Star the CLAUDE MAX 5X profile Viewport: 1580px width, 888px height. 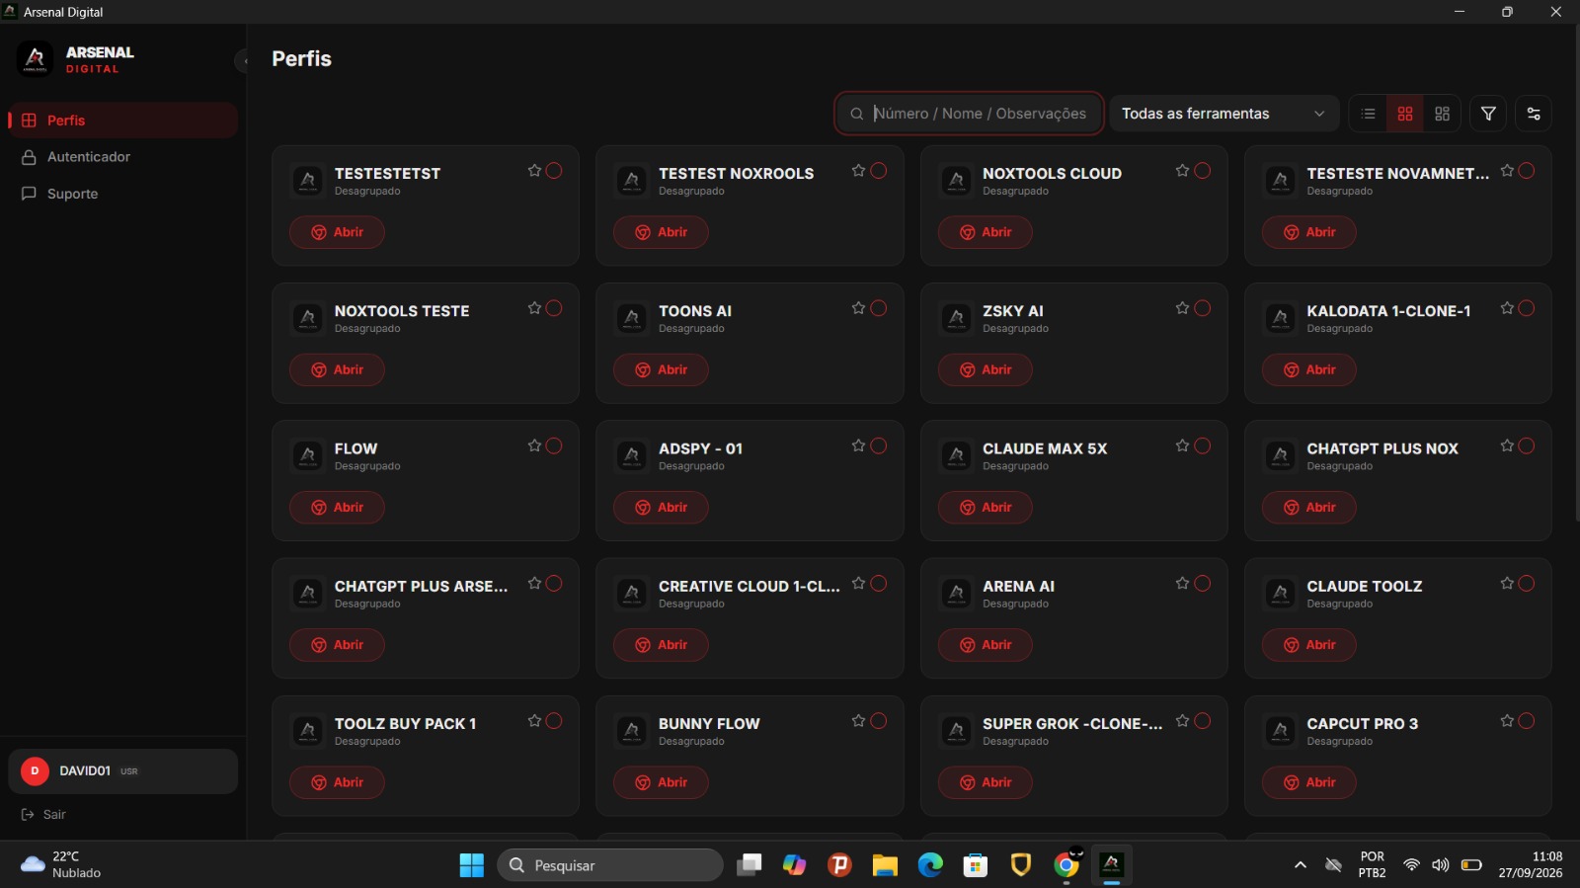pyautogui.click(x=1182, y=445)
